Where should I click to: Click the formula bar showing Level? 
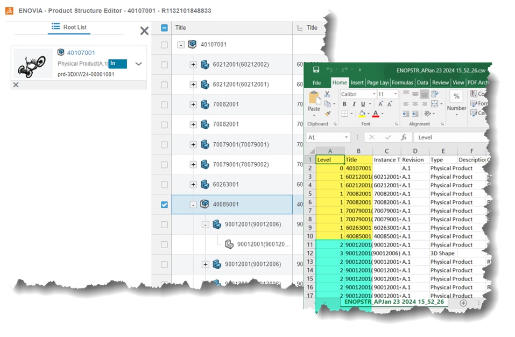point(450,137)
